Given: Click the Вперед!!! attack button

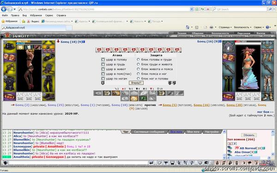Looking at the screenshot, I should (x=136, y=83).
